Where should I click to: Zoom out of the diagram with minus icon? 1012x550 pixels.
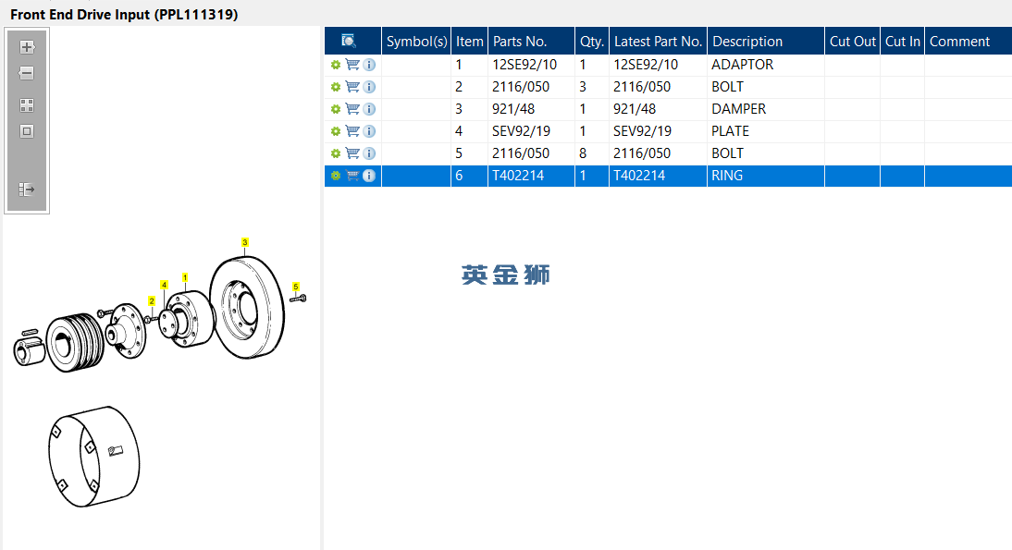[27, 73]
